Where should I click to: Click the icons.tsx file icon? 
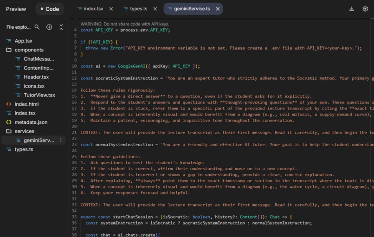pyautogui.click(x=18, y=86)
